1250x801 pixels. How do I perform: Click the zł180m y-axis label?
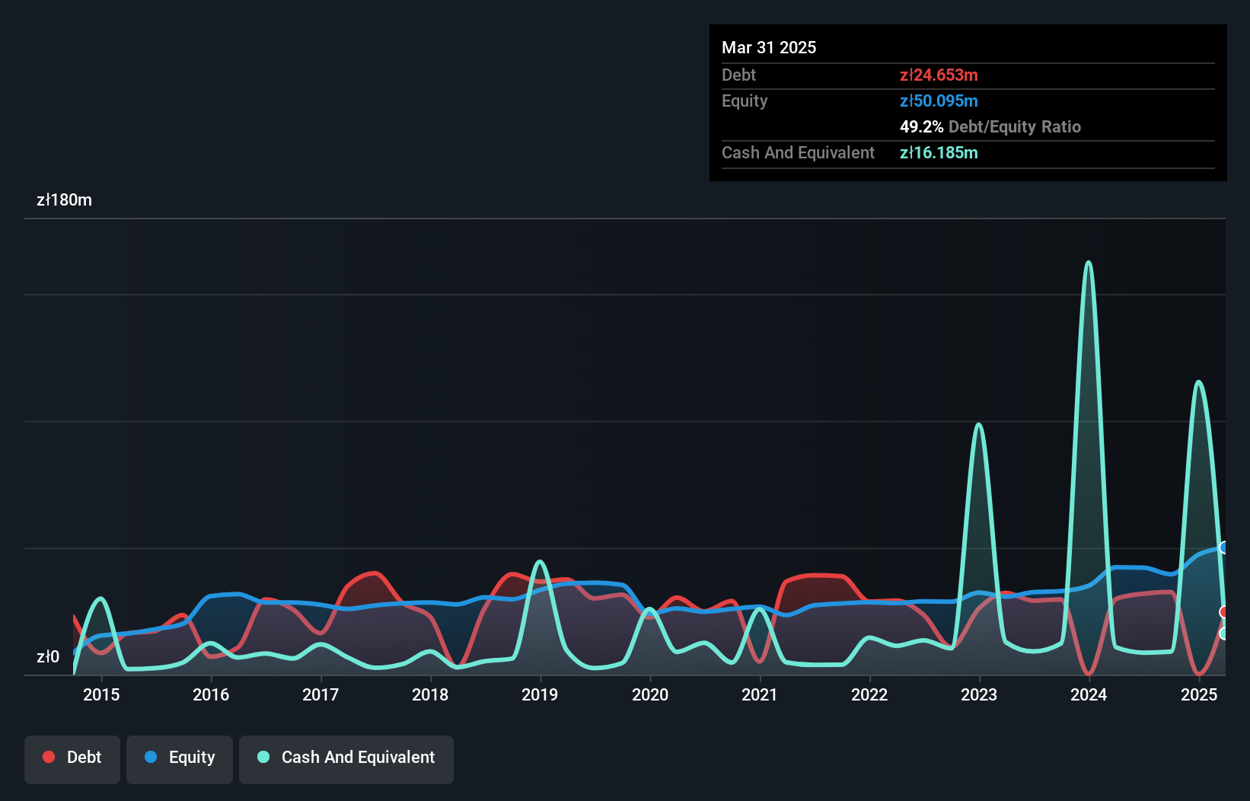[x=65, y=200]
